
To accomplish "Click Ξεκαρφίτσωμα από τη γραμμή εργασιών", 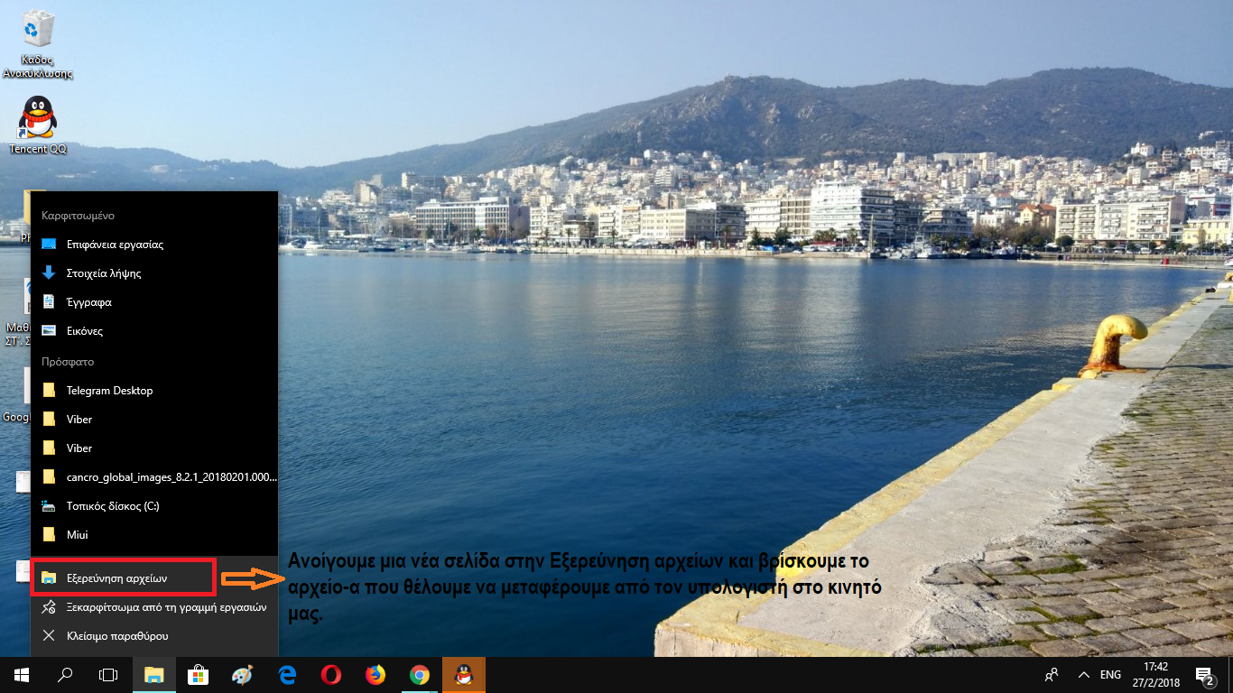I will click(x=166, y=607).
